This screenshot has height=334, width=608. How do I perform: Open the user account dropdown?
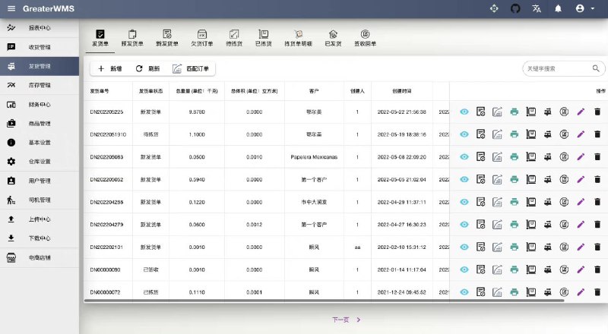pos(584,8)
